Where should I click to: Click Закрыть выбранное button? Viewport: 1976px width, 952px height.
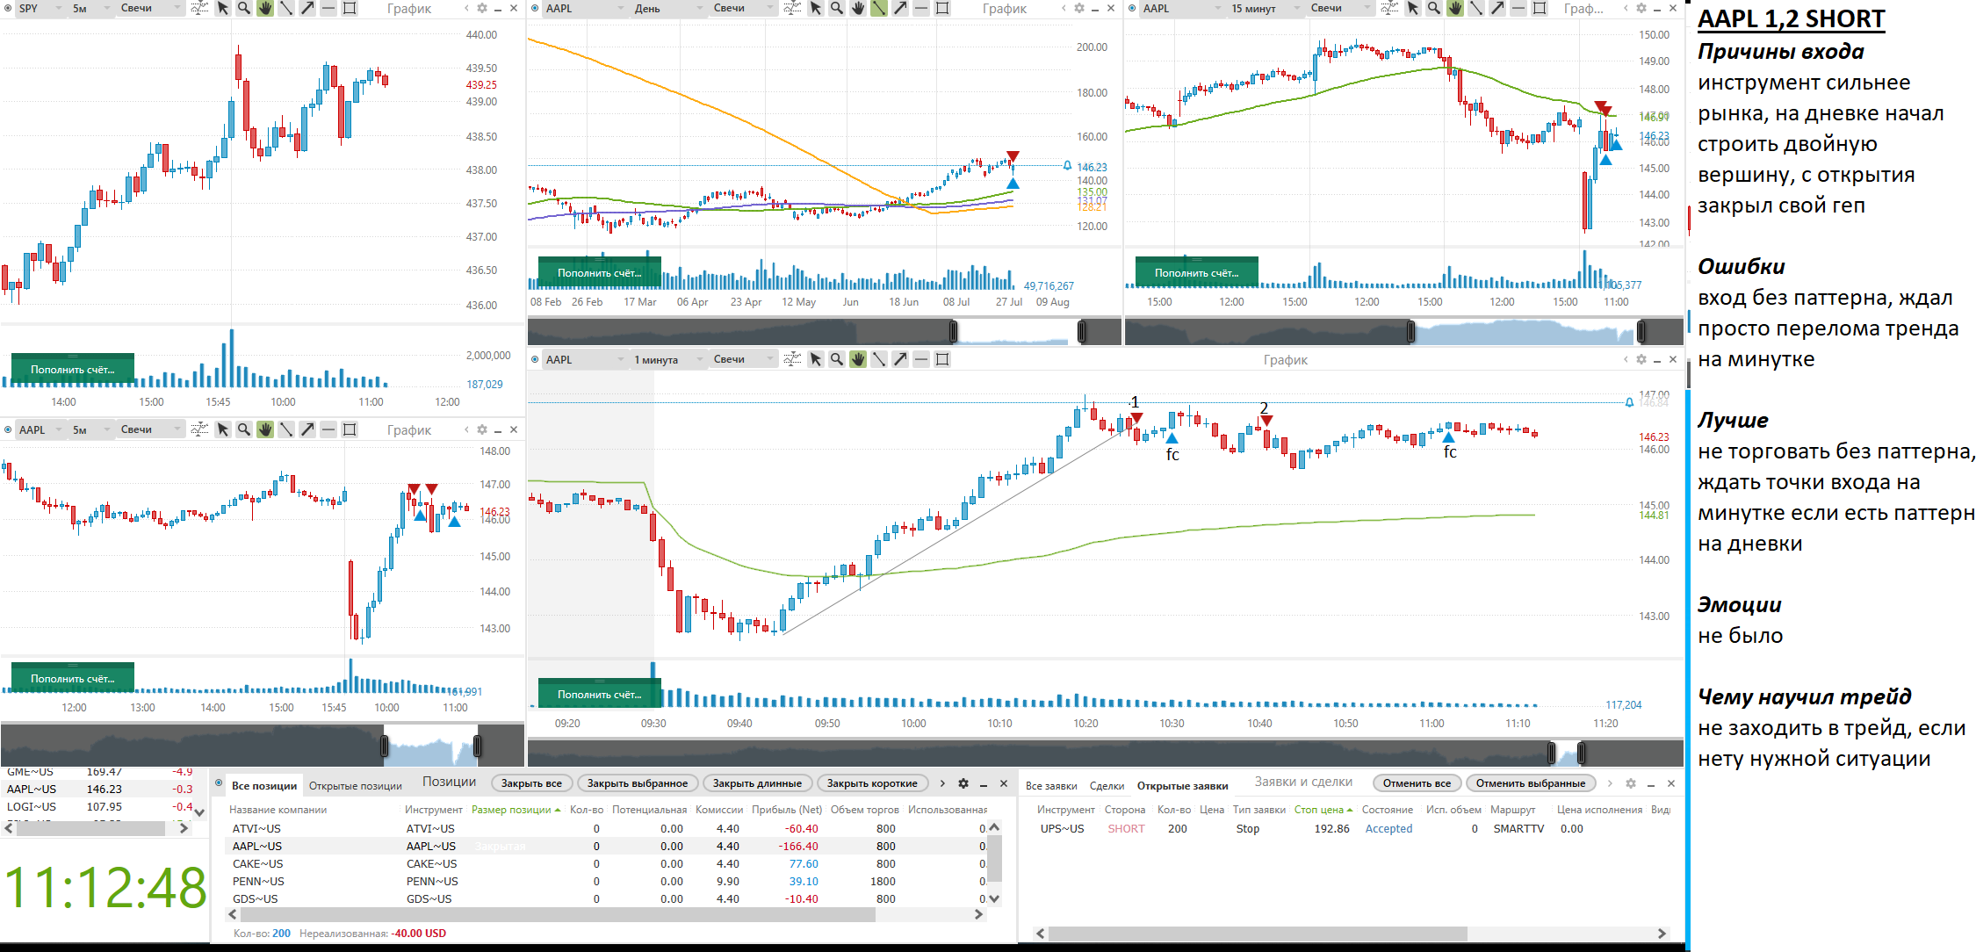pos(638,783)
